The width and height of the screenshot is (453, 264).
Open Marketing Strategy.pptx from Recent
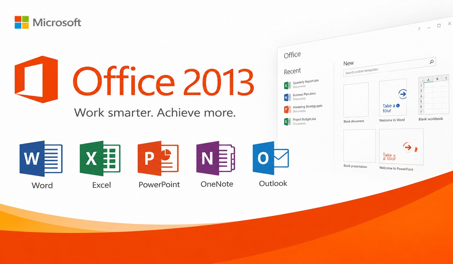(x=303, y=109)
